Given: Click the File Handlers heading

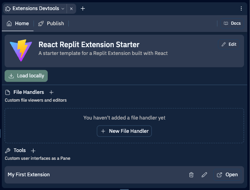Looking at the screenshot, I should point(28,92).
